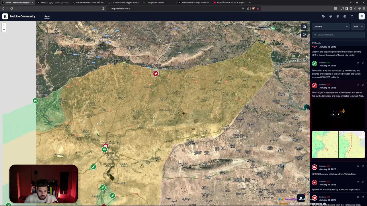Open the year dropdown showing 2026

point(358,27)
